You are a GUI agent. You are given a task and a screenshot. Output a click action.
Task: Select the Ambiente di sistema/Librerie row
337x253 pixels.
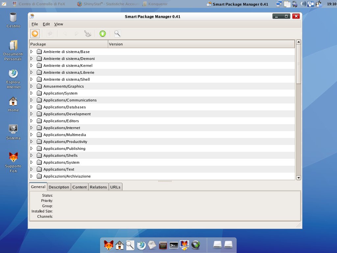coord(162,72)
